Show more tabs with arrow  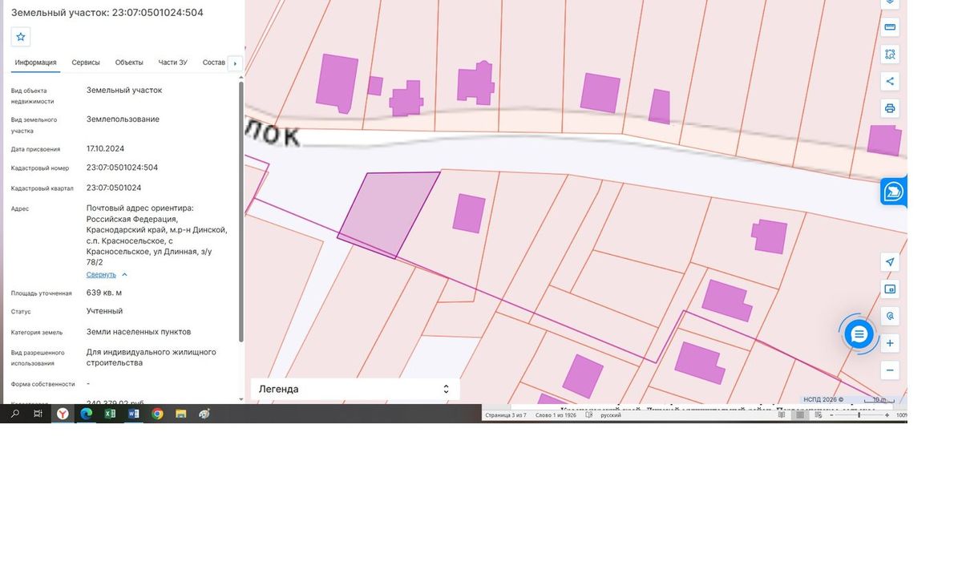tap(235, 63)
